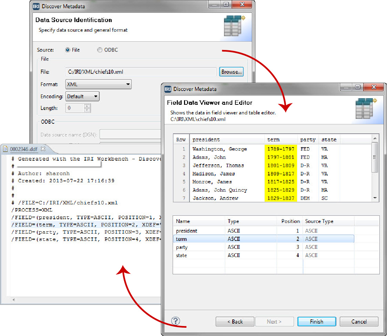
Task: Click the party column header
Action: point(308,140)
